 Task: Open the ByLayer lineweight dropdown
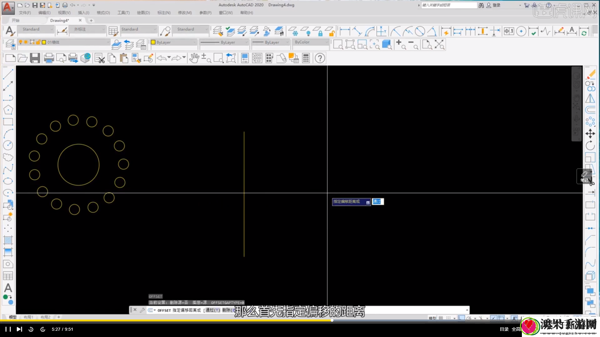click(x=271, y=42)
